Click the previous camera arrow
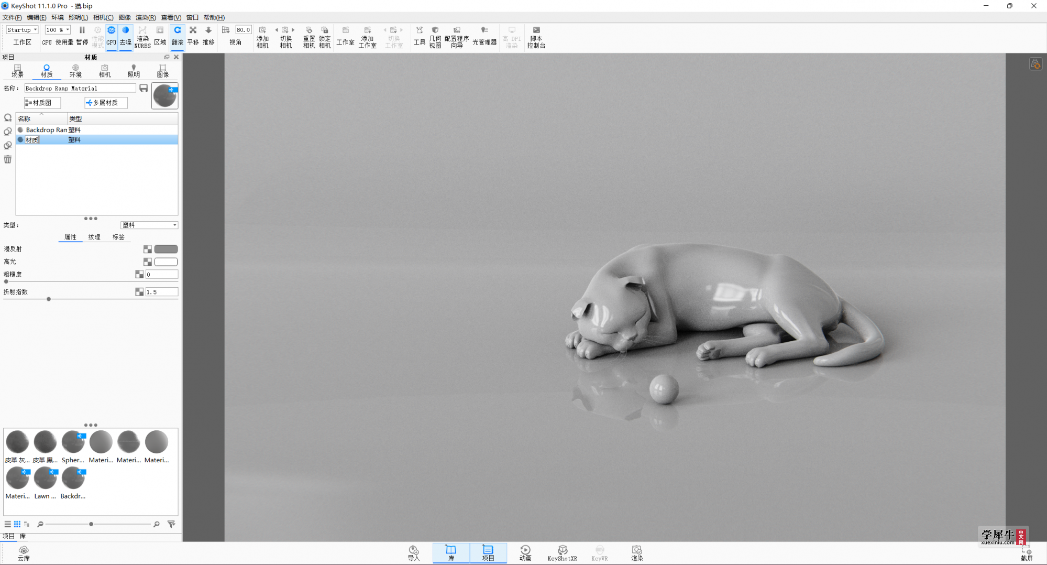The image size is (1047, 565). coord(277,30)
